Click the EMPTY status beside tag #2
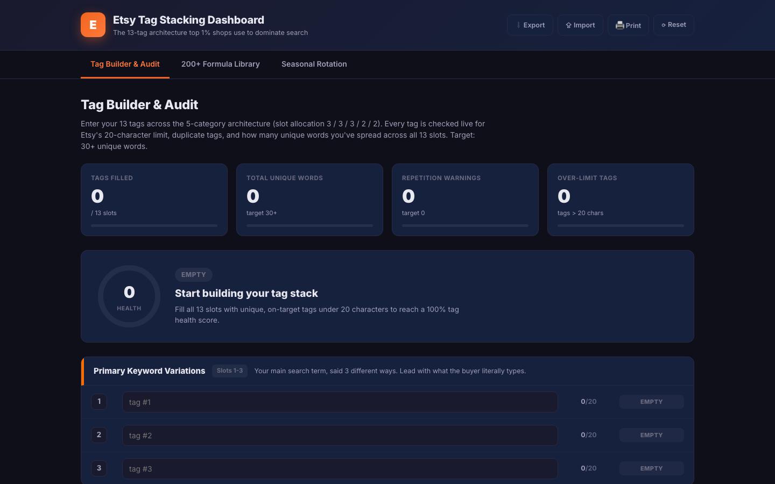 (651, 435)
